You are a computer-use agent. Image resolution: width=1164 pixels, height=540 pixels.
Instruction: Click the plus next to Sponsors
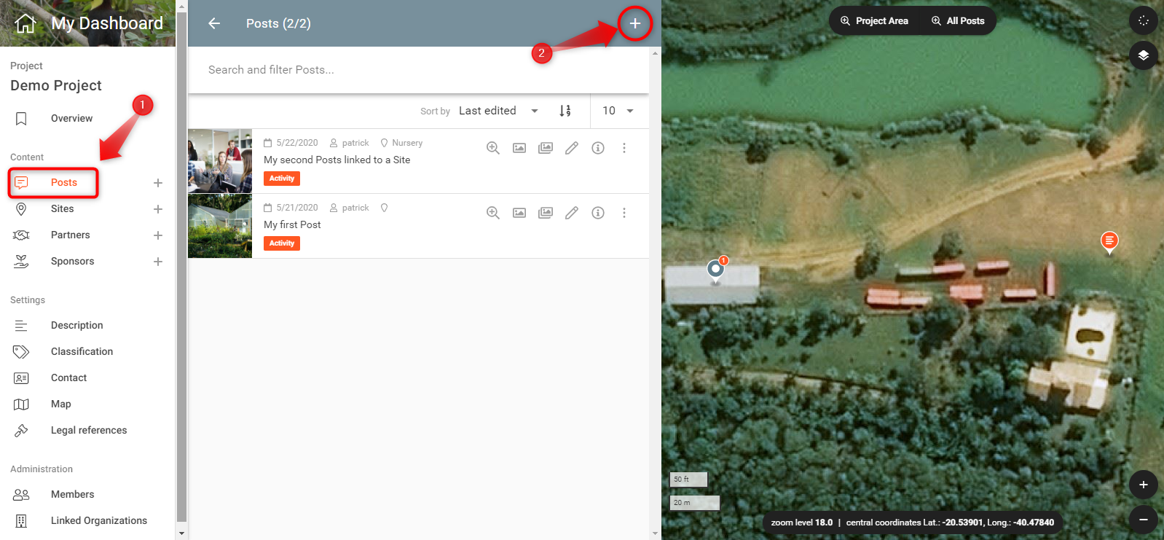[158, 262]
